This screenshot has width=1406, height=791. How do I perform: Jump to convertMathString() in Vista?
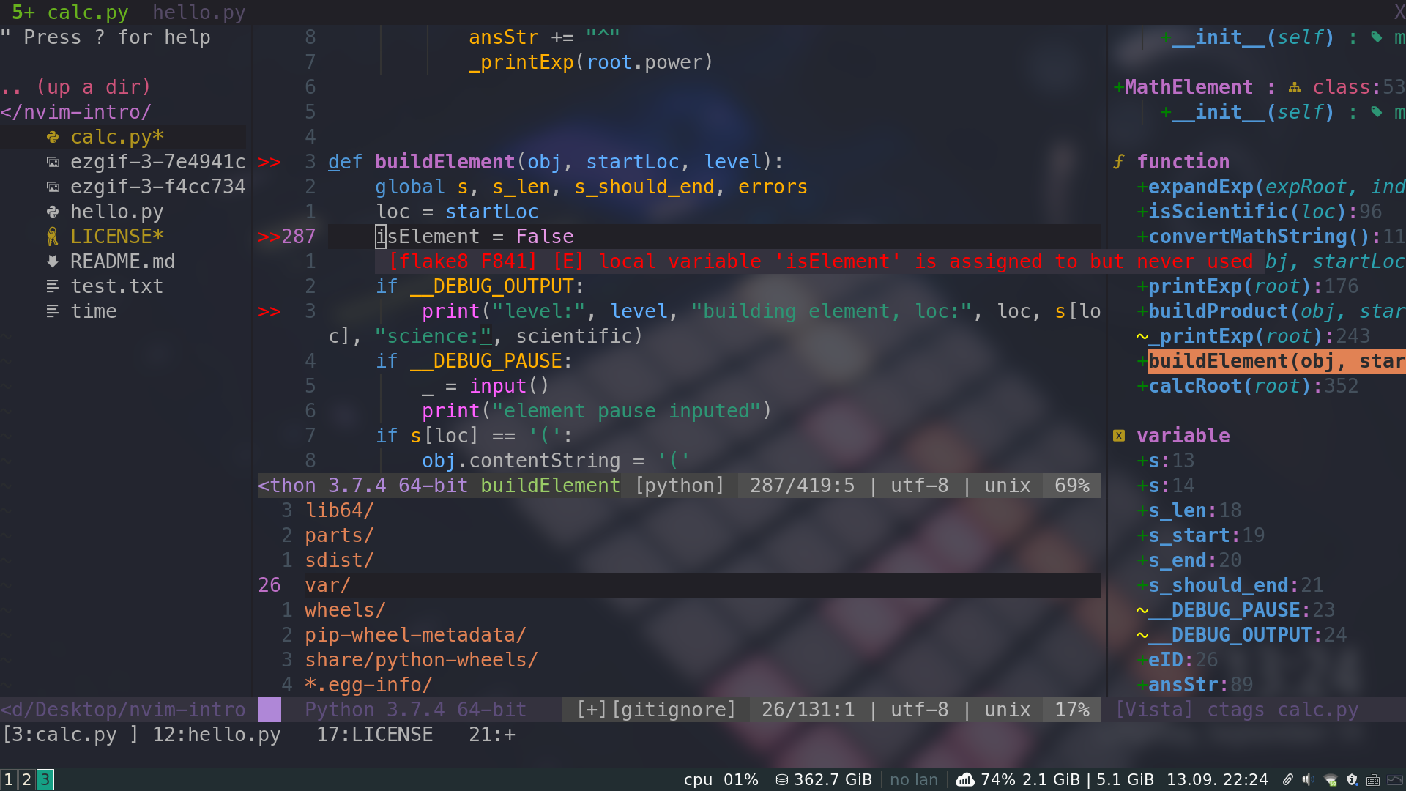(x=1271, y=237)
